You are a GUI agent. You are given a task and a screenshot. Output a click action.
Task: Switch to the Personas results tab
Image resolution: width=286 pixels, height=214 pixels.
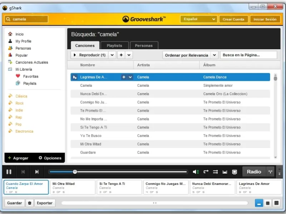pos(144,46)
